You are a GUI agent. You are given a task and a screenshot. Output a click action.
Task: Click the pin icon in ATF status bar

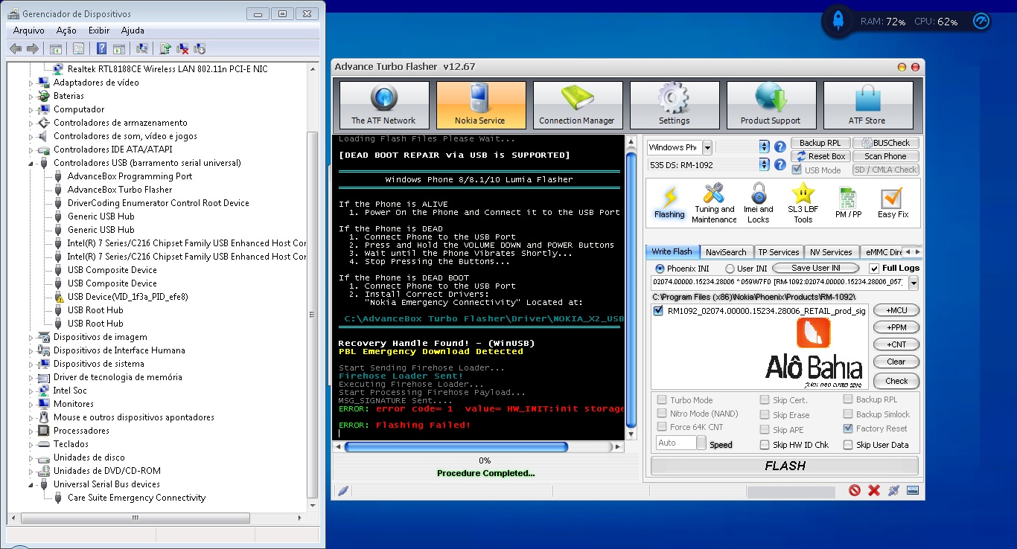[893, 490]
